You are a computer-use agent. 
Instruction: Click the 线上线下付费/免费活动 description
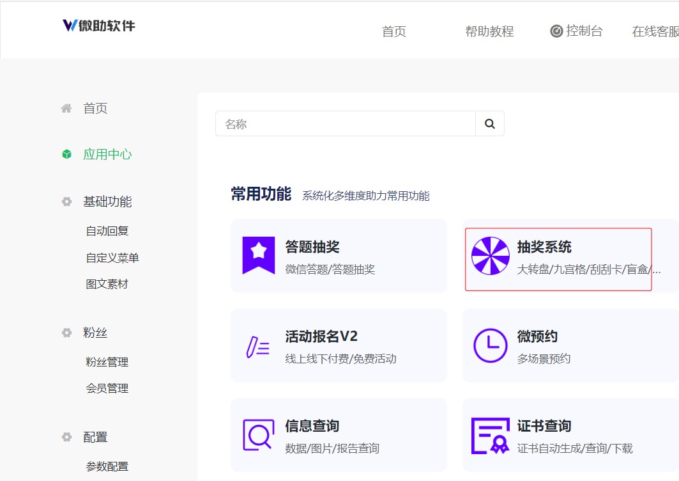click(x=341, y=359)
